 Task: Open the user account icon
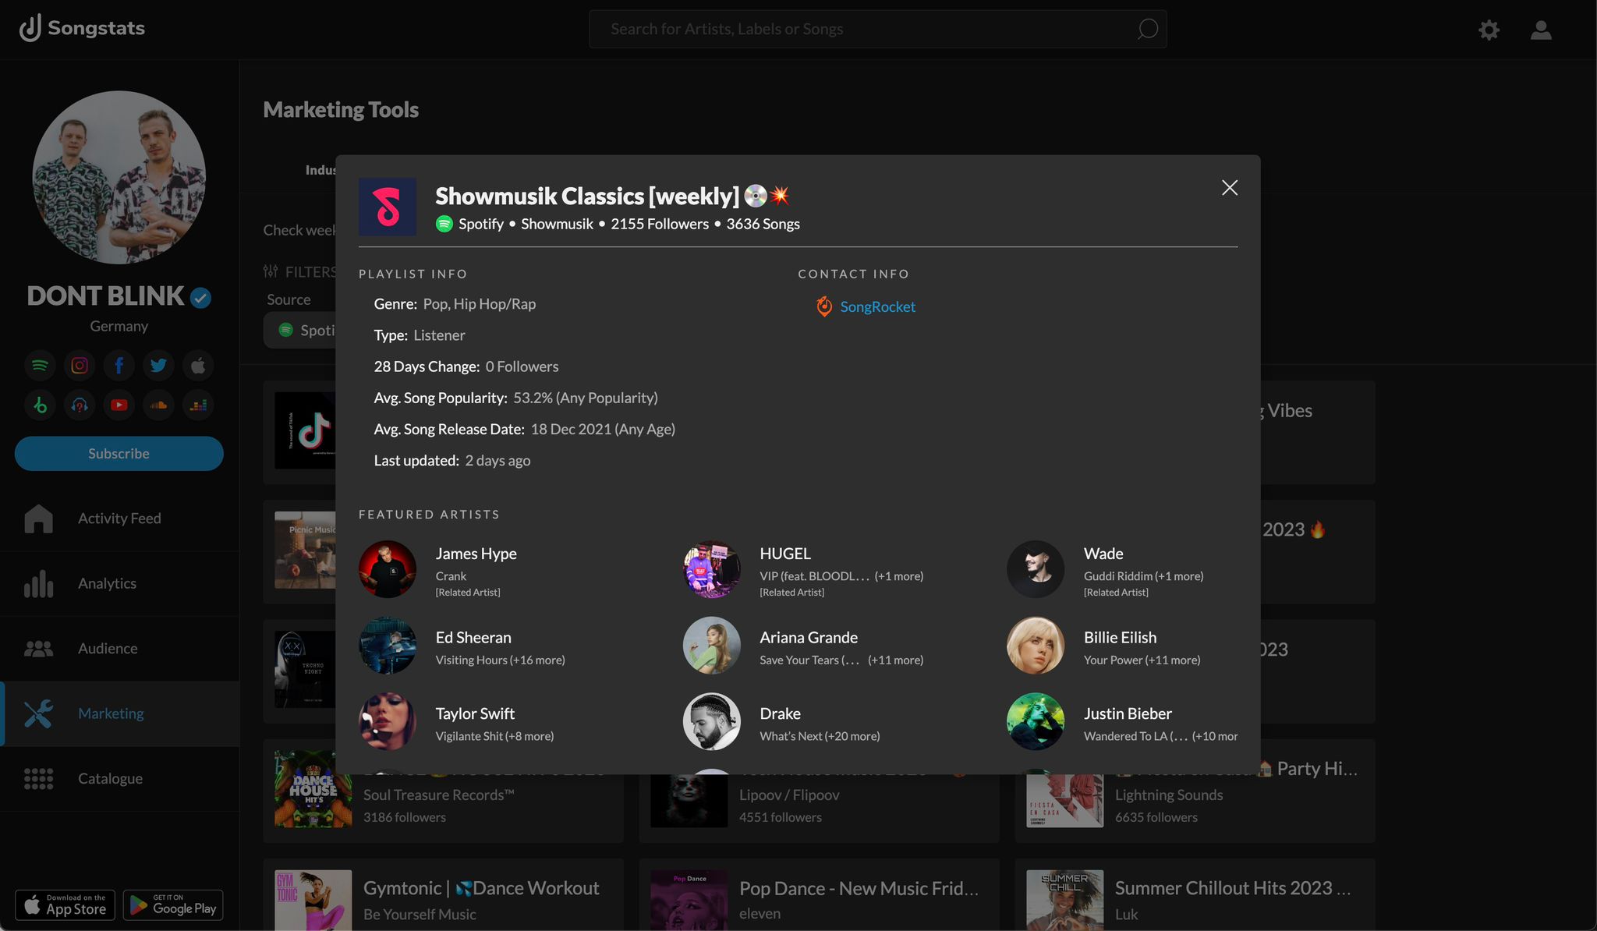[1541, 30]
